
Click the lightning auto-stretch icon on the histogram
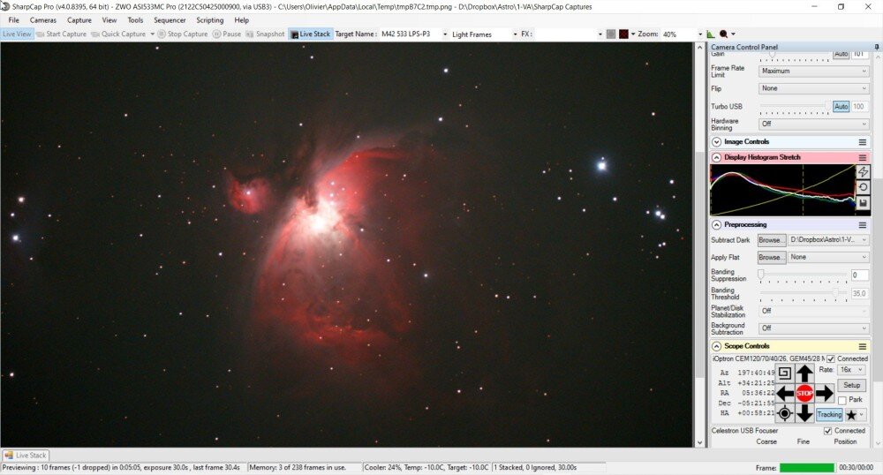(x=863, y=171)
